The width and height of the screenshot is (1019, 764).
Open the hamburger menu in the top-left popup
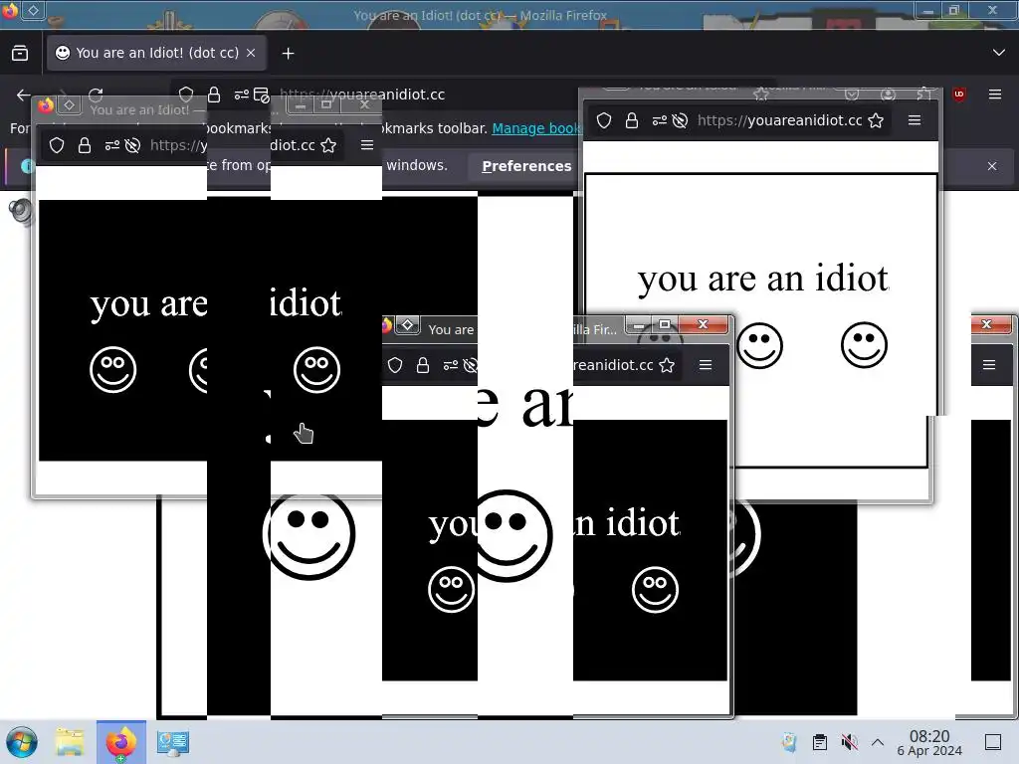[x=367, y=145]
